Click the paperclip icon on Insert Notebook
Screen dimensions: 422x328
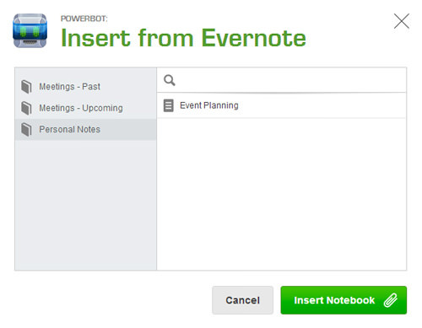[391, 300]
